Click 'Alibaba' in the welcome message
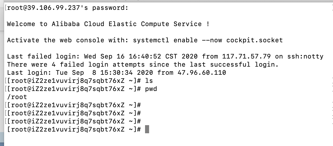 (x=66, y=24)
